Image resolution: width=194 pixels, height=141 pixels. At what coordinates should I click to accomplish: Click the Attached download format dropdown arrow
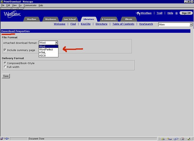pyautogui.click(x=56, y=43)
